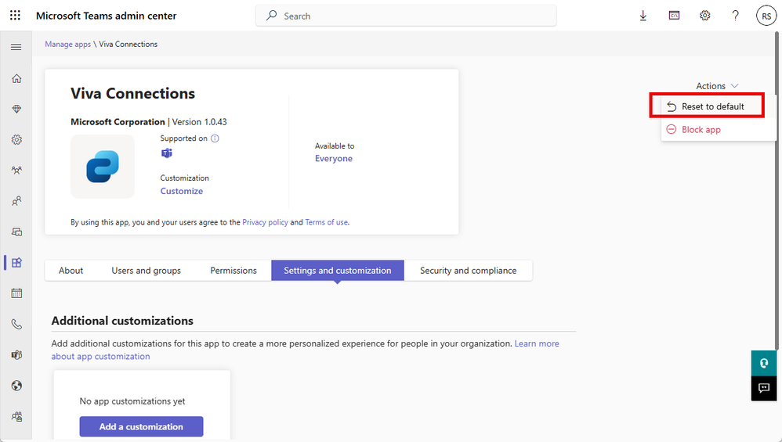Switch to Users and groups tab

146,270
